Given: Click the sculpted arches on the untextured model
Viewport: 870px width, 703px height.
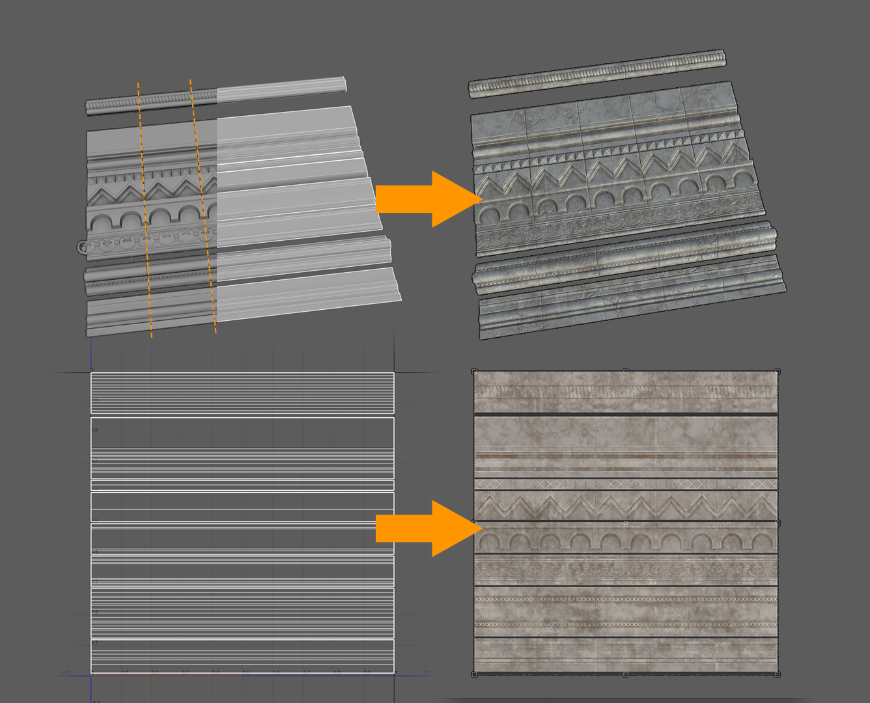Looking at the screenshot, I should 151,218.
